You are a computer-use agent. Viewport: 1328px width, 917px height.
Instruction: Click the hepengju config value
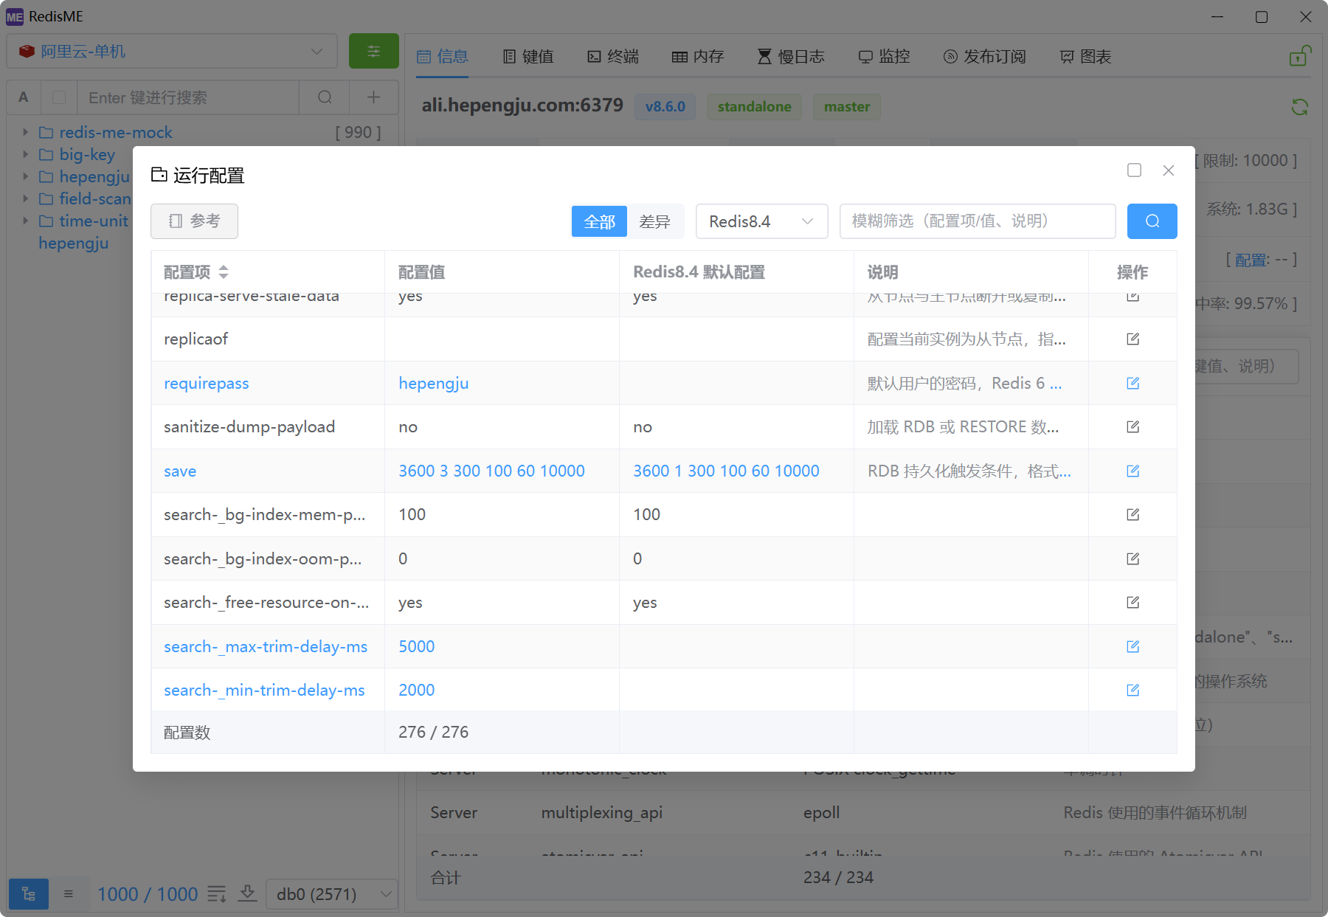(x=433, y=384)
